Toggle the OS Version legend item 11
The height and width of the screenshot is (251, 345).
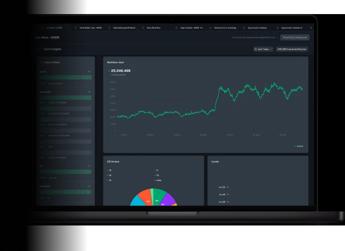[157, 171]
